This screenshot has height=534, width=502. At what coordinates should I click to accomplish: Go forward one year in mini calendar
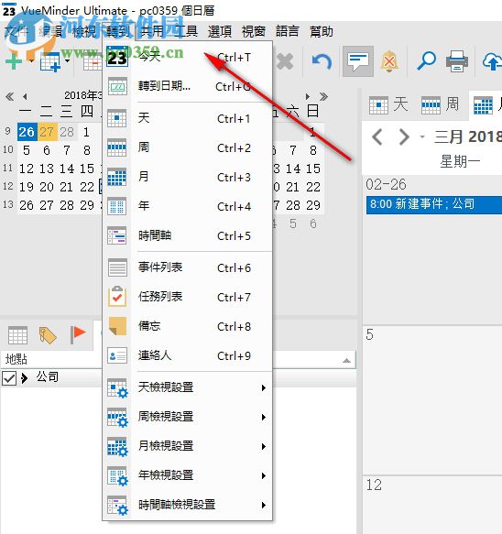tap(323, 97)
